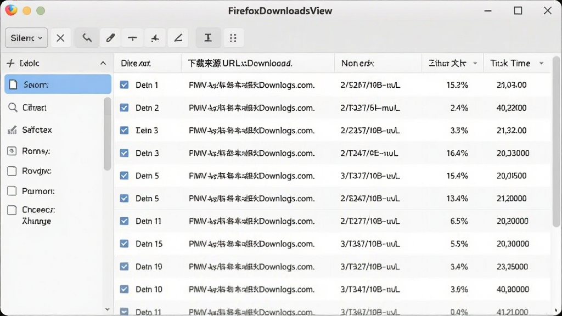Check the Cheeecs Xhanrge sidebar checkbox
This screenshot has width=562, height=316.
pyautogui.click(x=12, y=210)
